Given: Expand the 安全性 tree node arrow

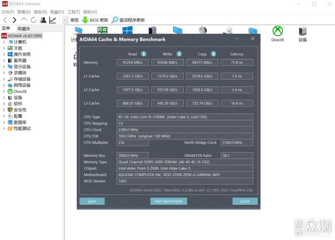Looking at the screenshot, I should coord(4,110).
